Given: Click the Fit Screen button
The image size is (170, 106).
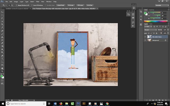Looking at the screenshot, I should (71, 5).
